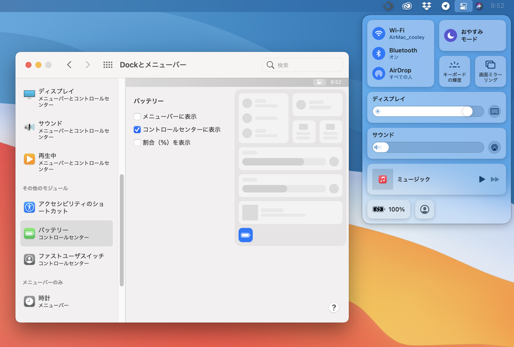This screenshot has width=514, height=347.
Task: Select バッテリー in the sidebar
Action: [x=67, y=233]
